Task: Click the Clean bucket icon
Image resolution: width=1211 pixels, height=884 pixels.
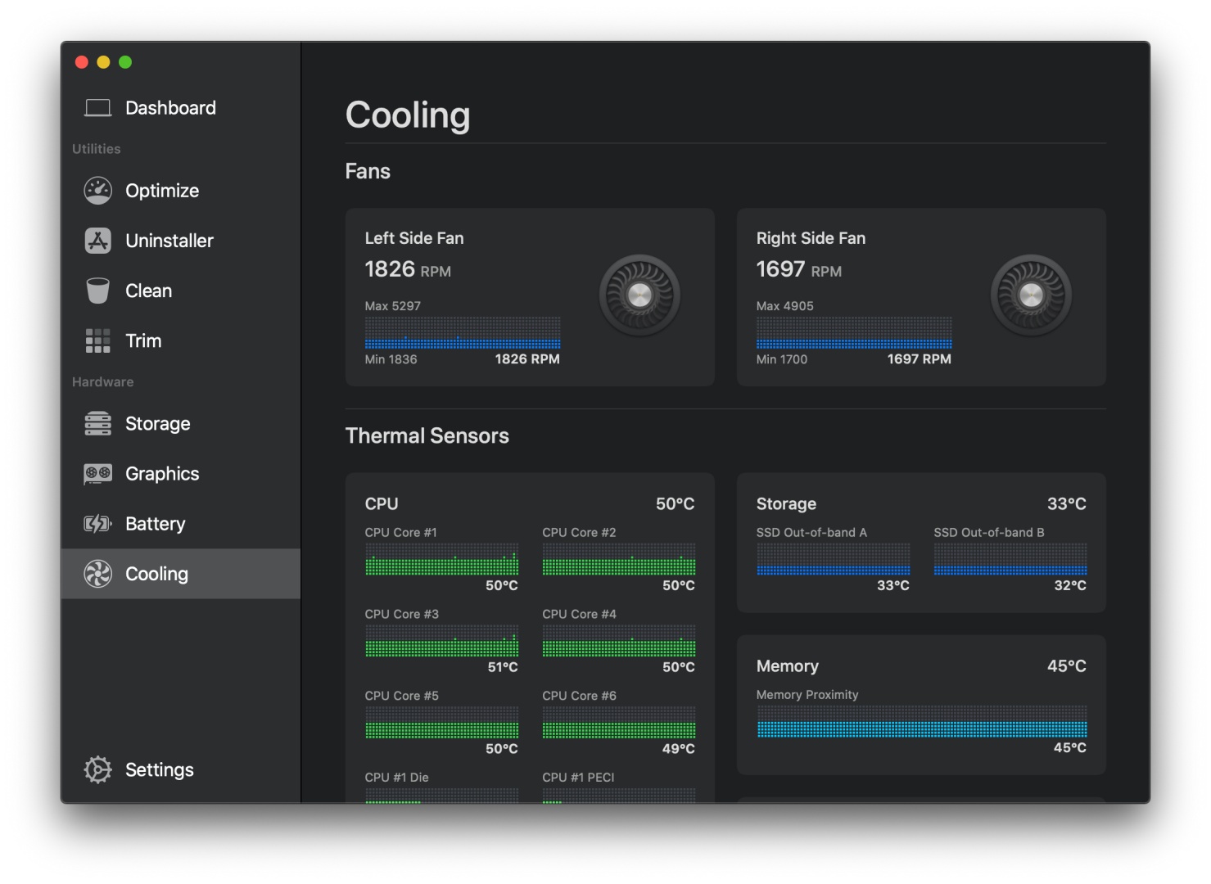Action: [97, 291]
